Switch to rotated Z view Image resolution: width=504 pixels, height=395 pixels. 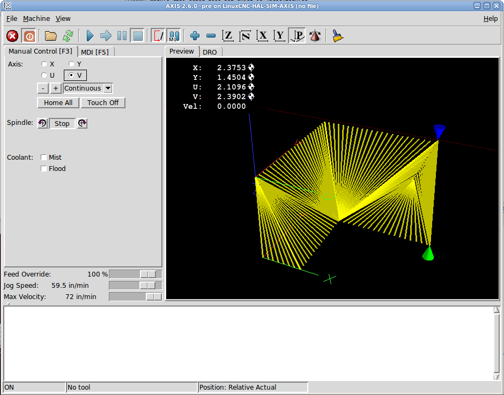[245, 36]
